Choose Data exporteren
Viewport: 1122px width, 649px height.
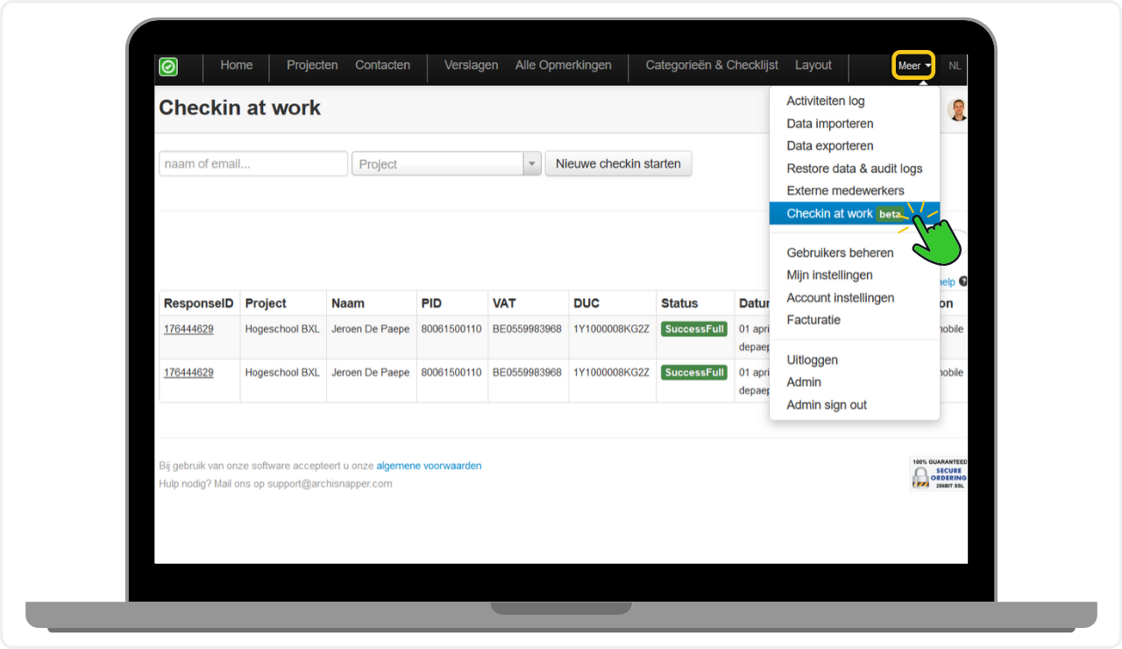[855, 146]
